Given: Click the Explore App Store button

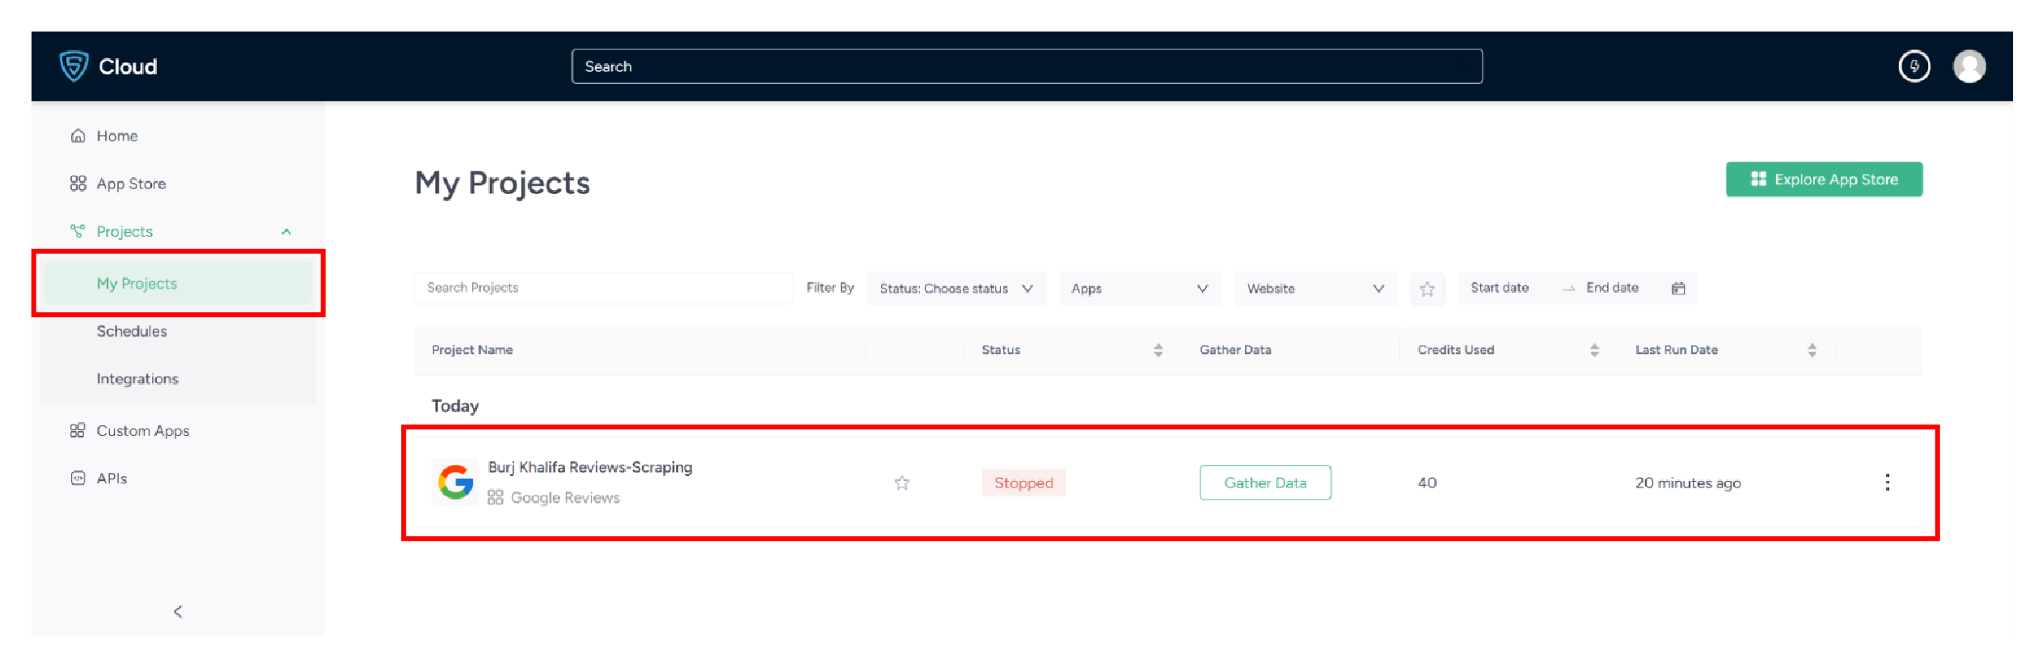Looking at the screenshot, I should tap(1824, 179).
